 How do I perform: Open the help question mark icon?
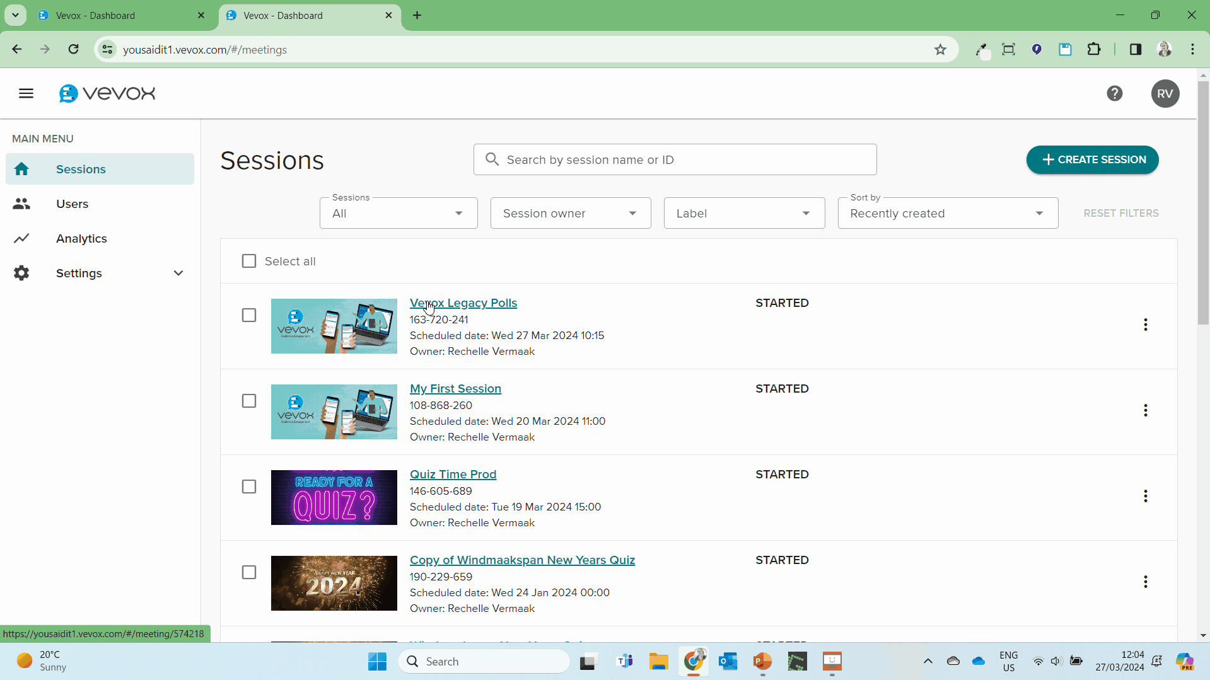(1115, 93)
